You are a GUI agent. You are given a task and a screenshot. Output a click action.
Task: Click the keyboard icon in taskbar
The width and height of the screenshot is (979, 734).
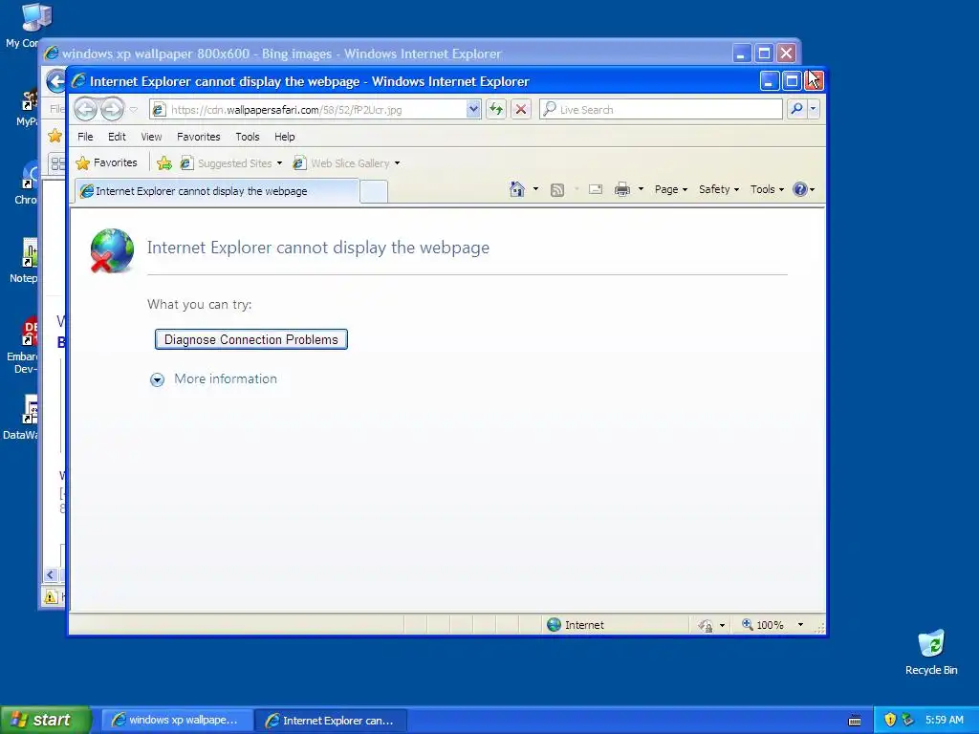(856, 721)
